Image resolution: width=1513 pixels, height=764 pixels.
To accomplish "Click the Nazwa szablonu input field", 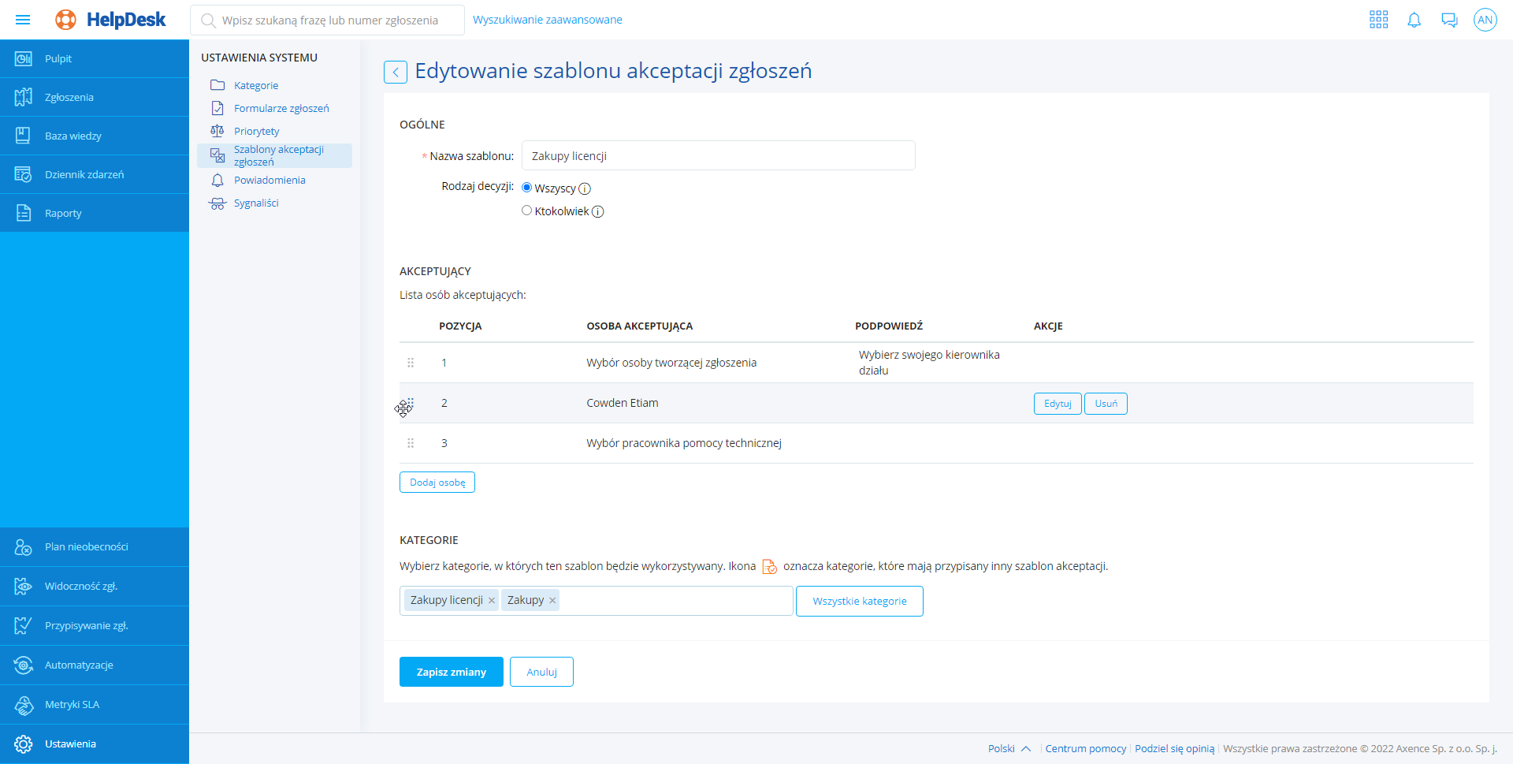I will click(718, 156).
